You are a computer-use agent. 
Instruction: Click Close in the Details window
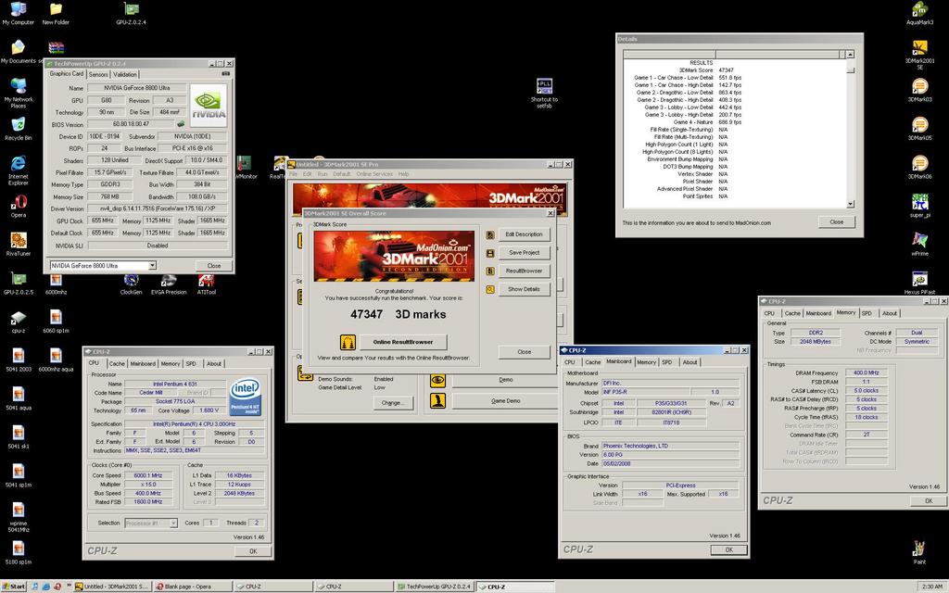point(837,222)
